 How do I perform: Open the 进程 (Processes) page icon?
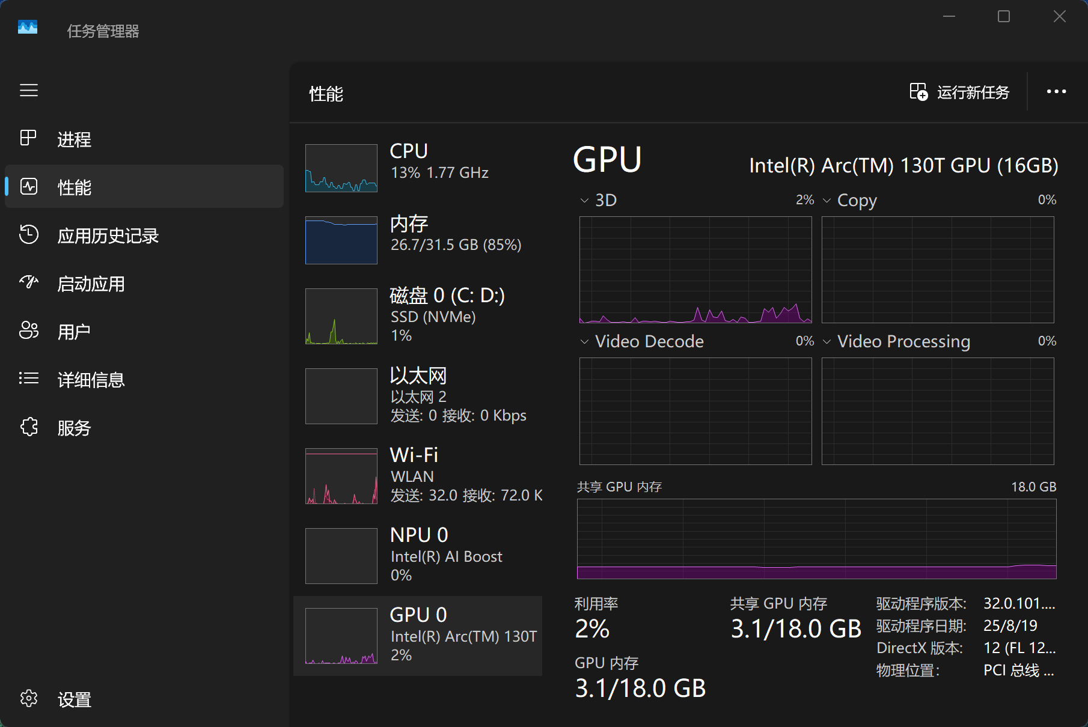29,138
